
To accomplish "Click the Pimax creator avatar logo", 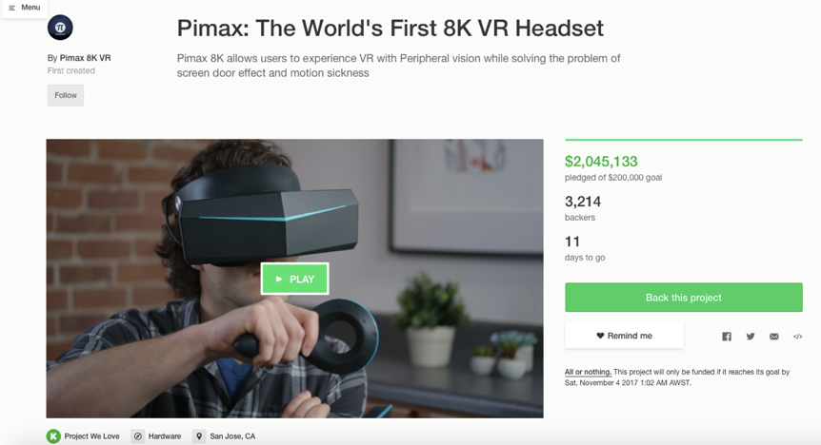I will click(60, 28).
